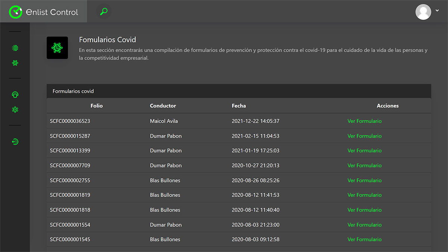Select folio cell SCFC0000001818
Screen dimensions: 448x252
pyautogui.click(x=70, y=210)
